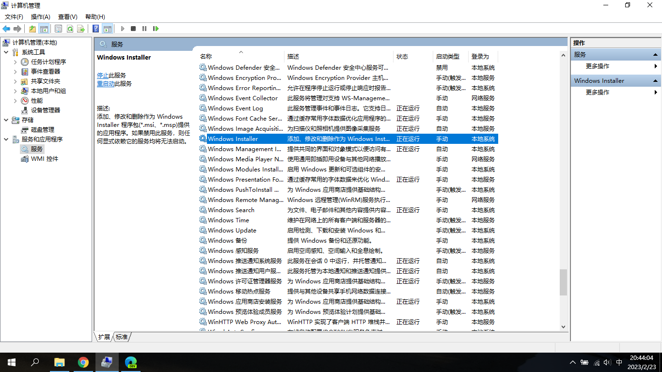Select the Windows 备份 service row
This screenshot has height=372, width=662.
pos(347,240)
